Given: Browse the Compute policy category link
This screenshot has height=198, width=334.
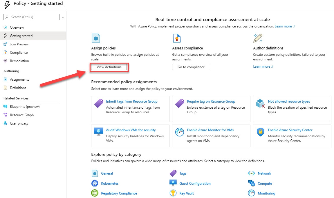Looking at the screenshot, I should coord(265,183).
